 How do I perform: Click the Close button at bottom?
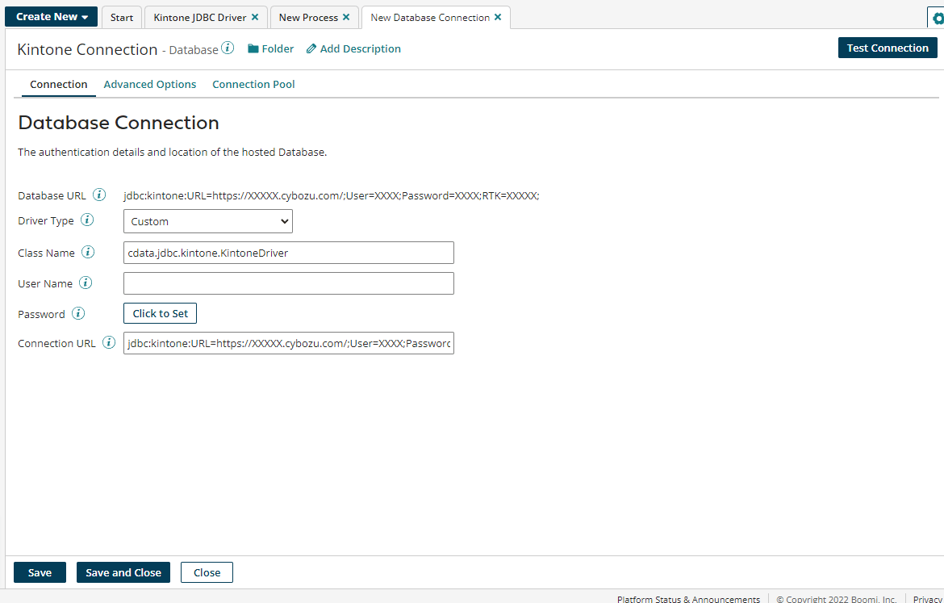point(207,572)
